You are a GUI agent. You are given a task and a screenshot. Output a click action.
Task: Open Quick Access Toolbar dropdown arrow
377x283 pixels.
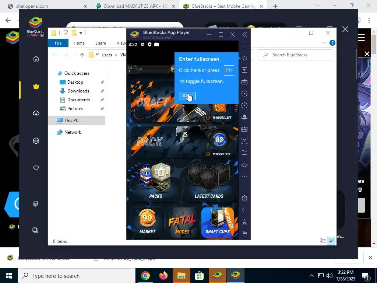pyautogui.click(x=81, y=34)
